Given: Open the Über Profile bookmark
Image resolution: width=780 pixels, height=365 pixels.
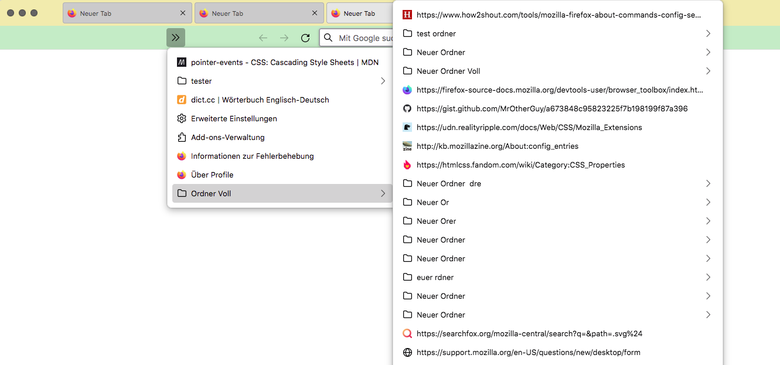Looking at the screenshot, I should tap(212, 175).
